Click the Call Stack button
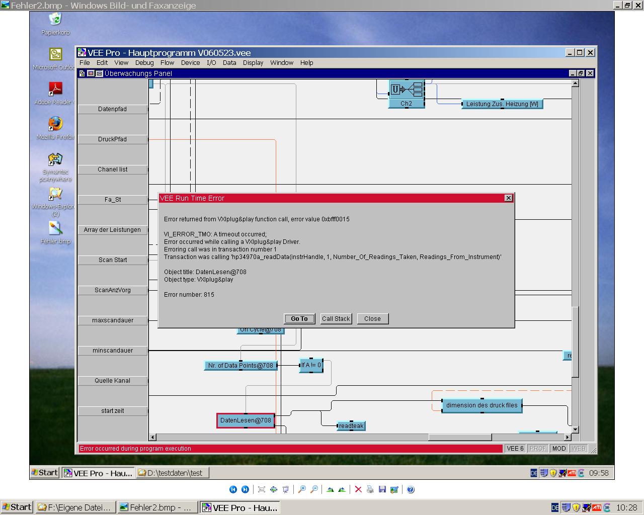This screenshot has width=644, height=515. (336, 319)
